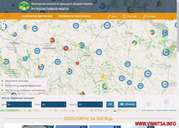Screen dimensions: 179x128
Task: Open the cluster marker showing 139
Action: 148,74
